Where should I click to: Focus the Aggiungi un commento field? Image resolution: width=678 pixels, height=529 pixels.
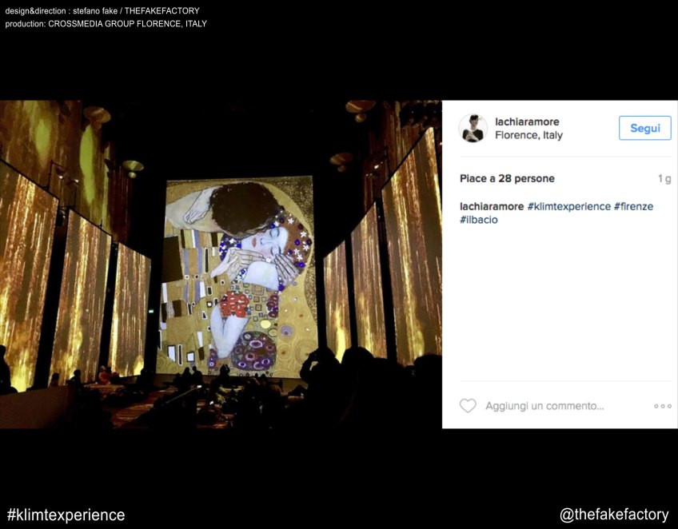pyautogui.click(x=544, y=406)
